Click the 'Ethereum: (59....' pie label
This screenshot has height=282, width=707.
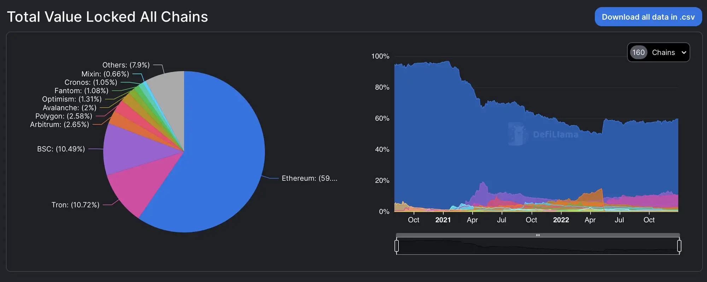309,178
